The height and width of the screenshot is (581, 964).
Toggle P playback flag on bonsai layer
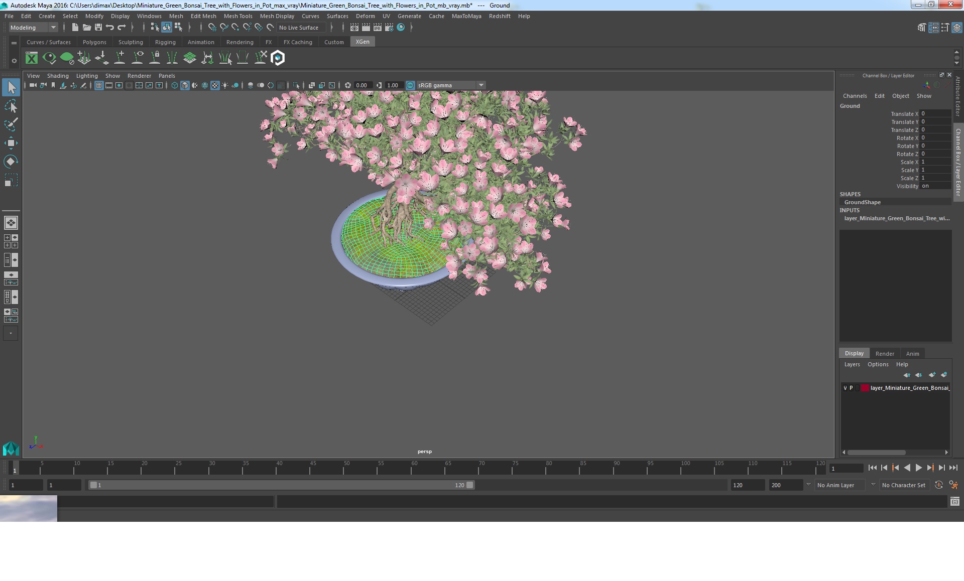pyautogui.click(x=851, y=388)
